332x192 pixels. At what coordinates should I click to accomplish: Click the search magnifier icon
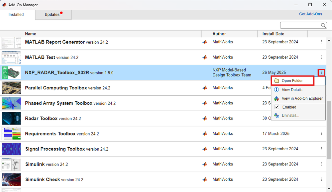(x=323, y=25)
